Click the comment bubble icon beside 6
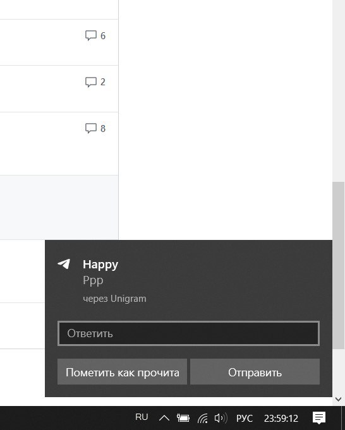The height and width of the screenshot is (430, 345). pyautogui.click(x=91, y=35)
